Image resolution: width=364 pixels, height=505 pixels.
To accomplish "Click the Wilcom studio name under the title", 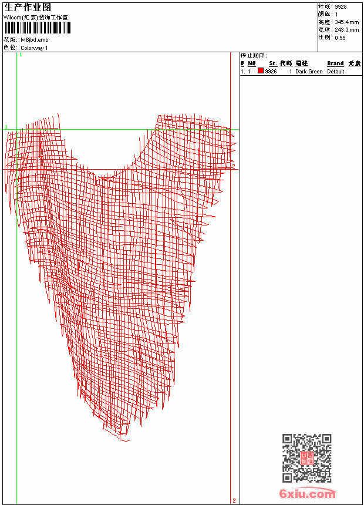I will click(36, 18).
